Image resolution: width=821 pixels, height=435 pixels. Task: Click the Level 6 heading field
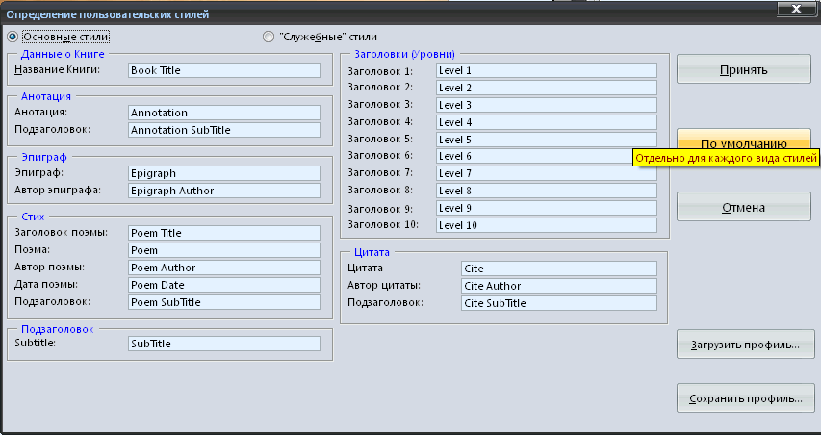click(534, 156)
